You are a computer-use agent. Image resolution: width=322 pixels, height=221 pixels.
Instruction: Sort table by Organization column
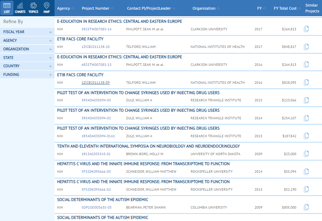[x=206, y=8]
